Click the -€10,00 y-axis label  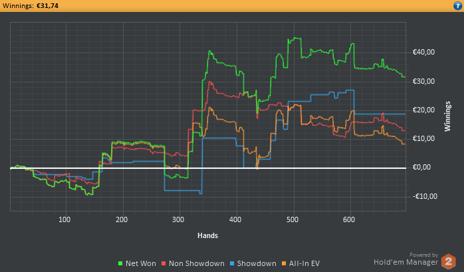[425, 197]
